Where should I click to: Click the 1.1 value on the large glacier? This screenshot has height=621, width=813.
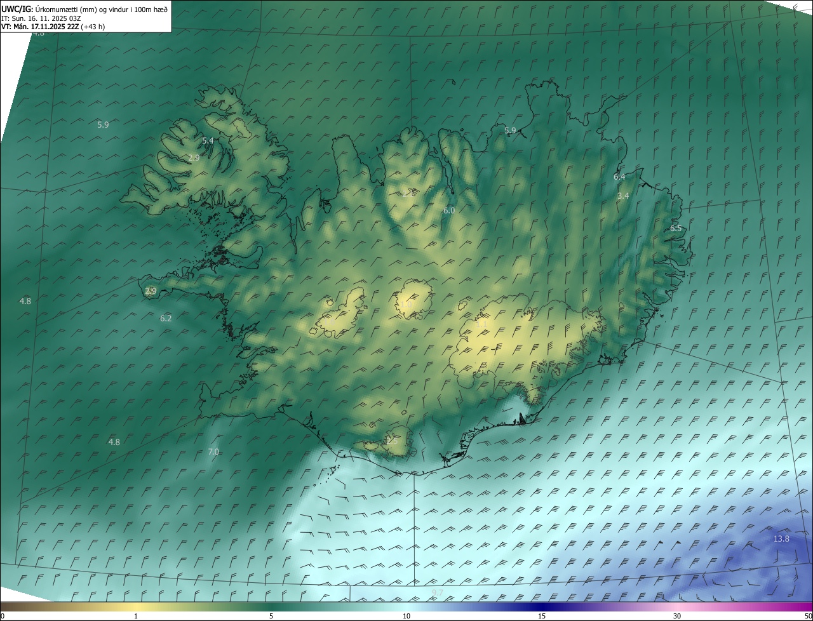(481, 324)
